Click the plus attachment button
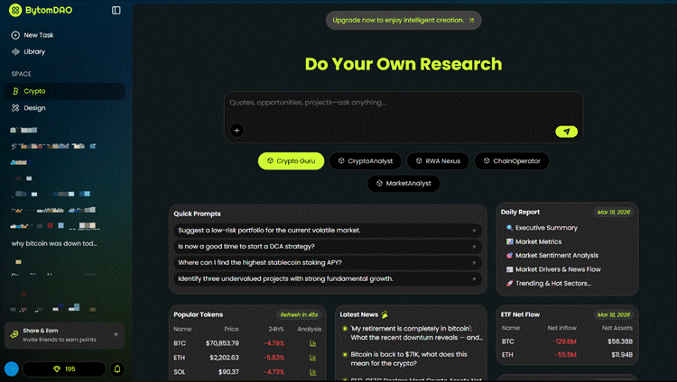677x382 pixels. click(x=236, y=131)
